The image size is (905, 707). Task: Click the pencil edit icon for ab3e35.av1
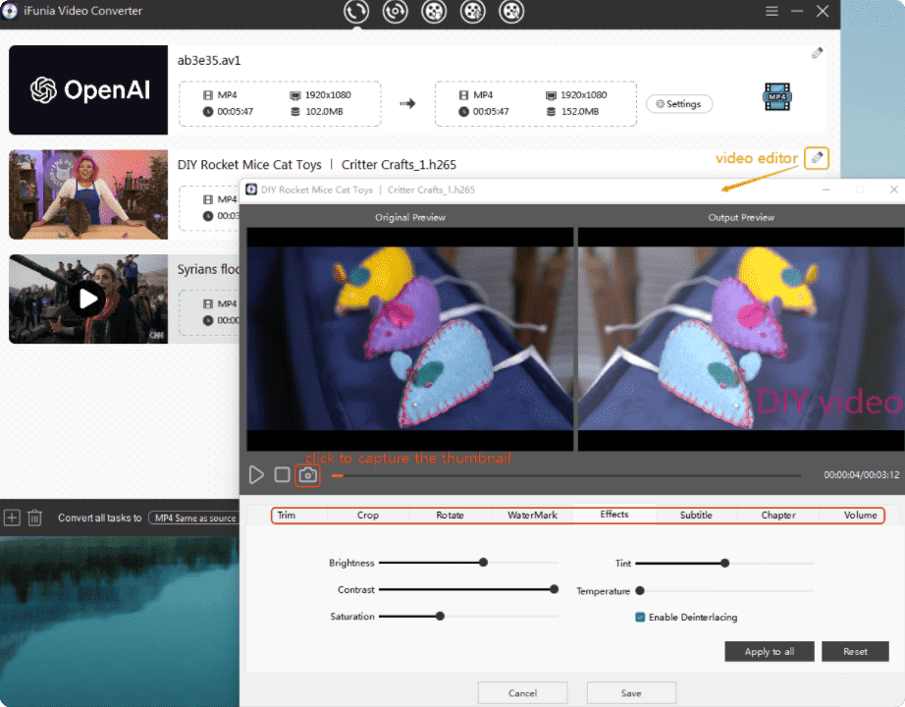tap(817, 53)
